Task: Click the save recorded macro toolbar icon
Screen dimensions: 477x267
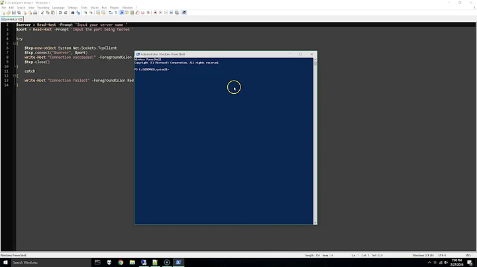Action: (177, 13)
